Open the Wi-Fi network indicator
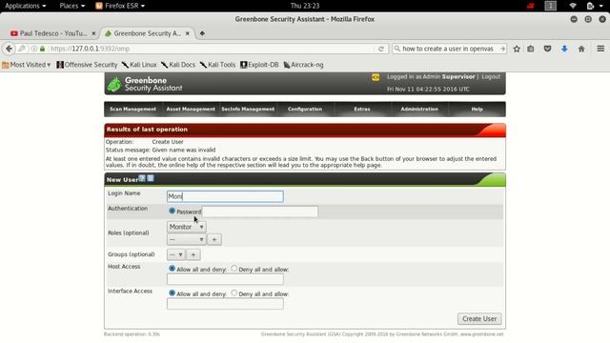The width and height of the screenshot is (610, 343). (573, 6)
